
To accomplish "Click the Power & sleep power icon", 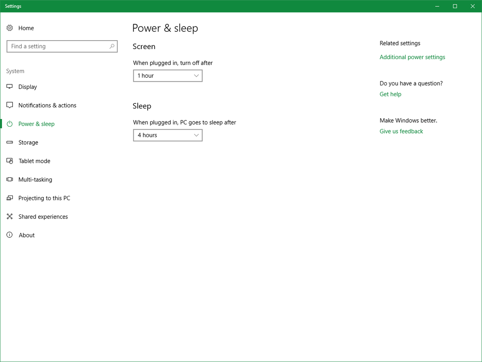I will point(10,123).
